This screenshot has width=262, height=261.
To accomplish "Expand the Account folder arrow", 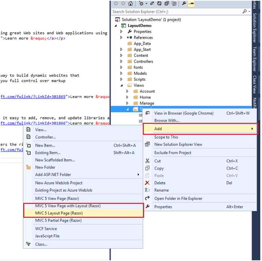I will point(127,91).
